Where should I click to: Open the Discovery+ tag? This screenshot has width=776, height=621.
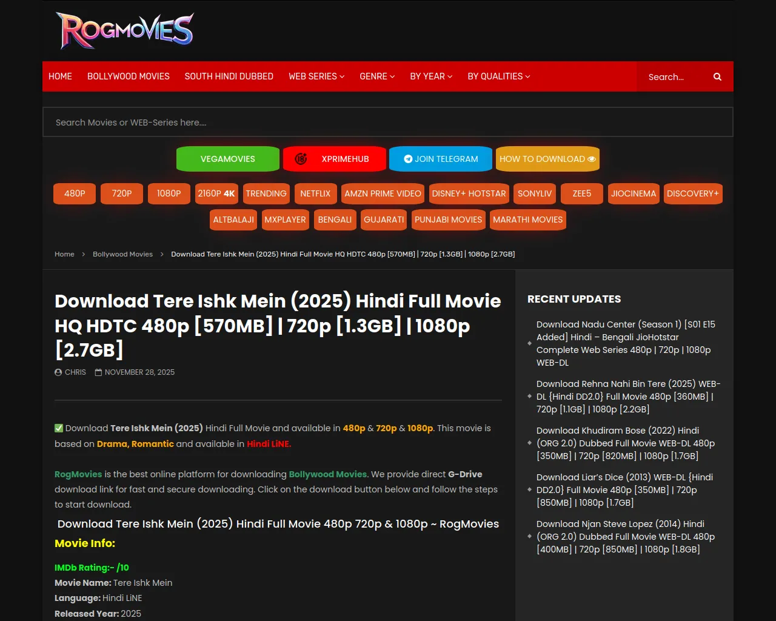[x=693, y=193]
